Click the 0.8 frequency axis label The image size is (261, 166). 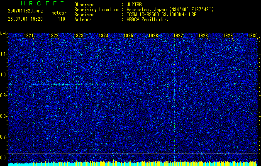(x=3, y=116)
